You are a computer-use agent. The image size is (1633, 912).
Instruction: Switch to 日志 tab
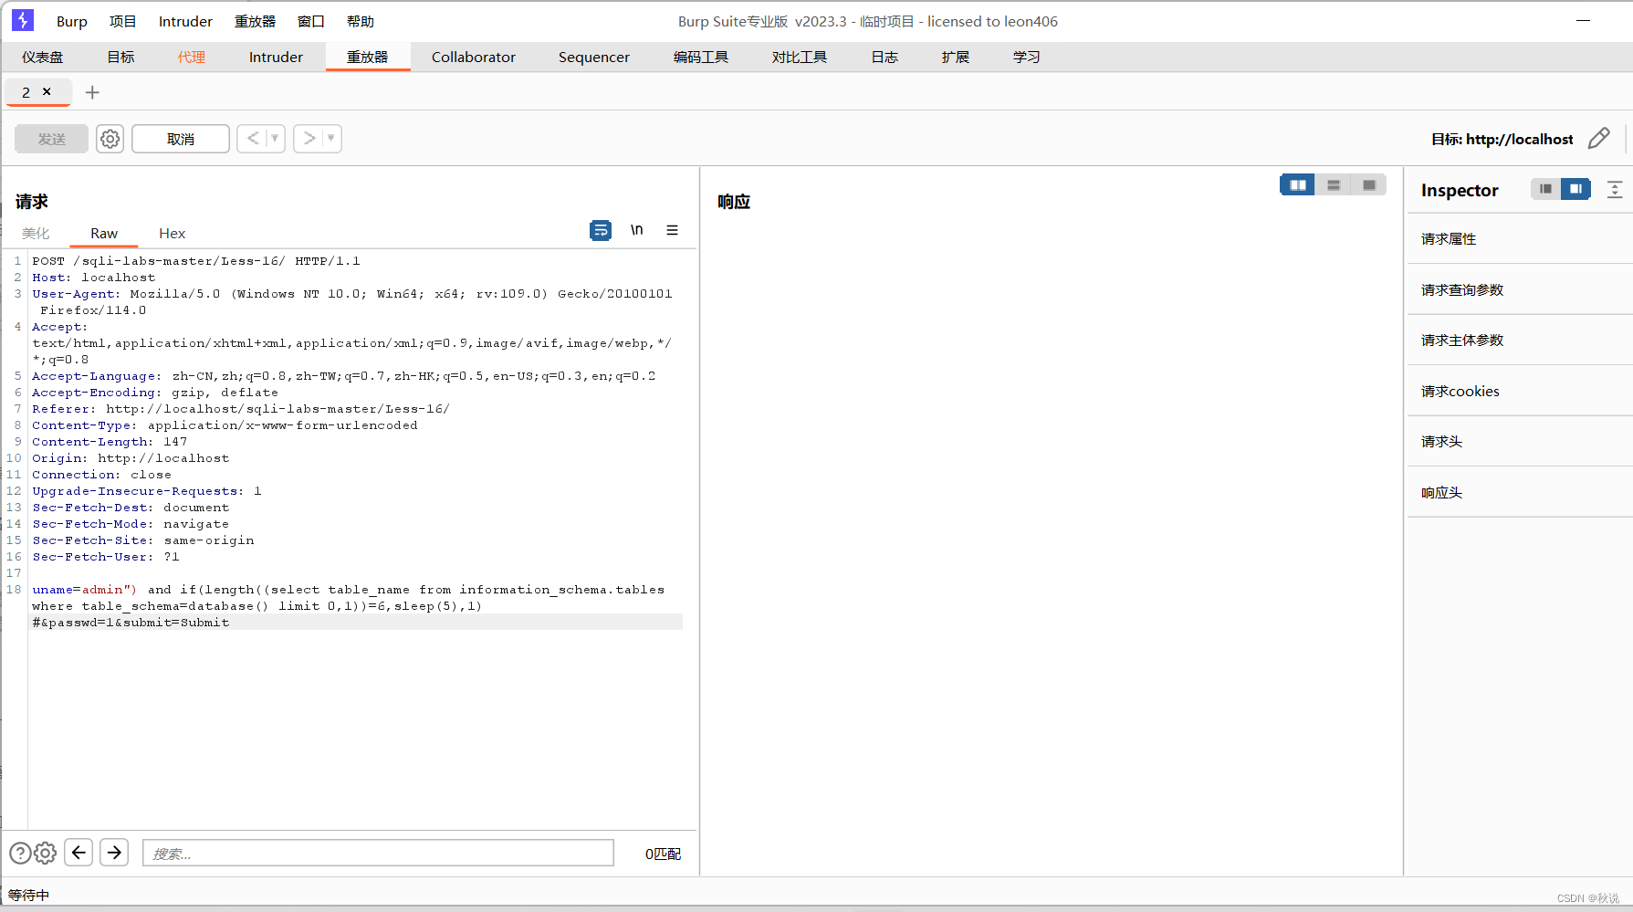[x=885, y=57]
